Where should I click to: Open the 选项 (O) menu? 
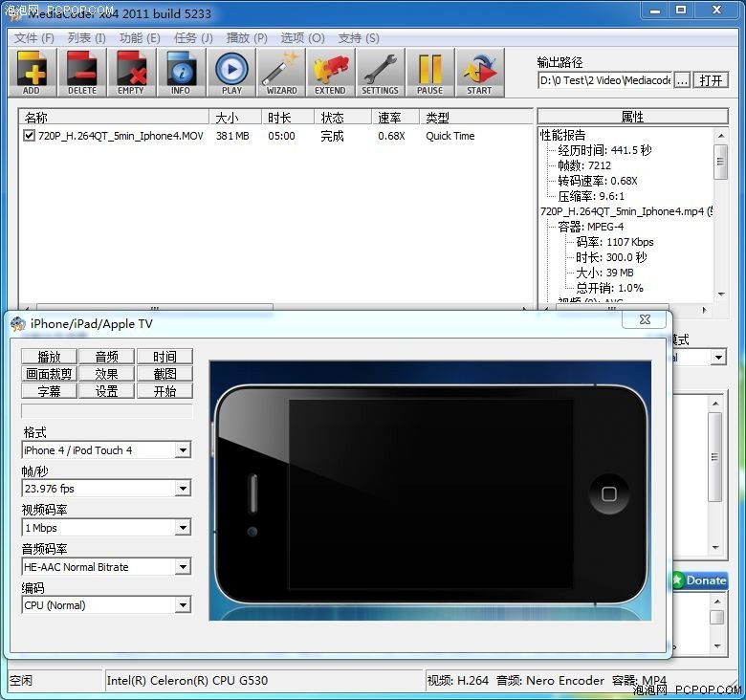302,38
